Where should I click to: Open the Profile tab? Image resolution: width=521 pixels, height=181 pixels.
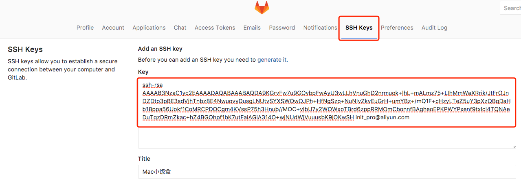click(85, 28)
